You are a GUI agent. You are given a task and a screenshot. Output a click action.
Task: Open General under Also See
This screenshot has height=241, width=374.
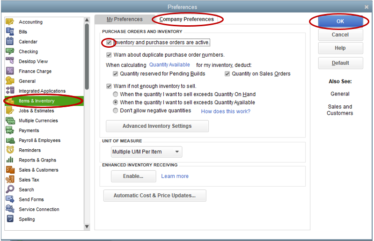pos(340,94)
